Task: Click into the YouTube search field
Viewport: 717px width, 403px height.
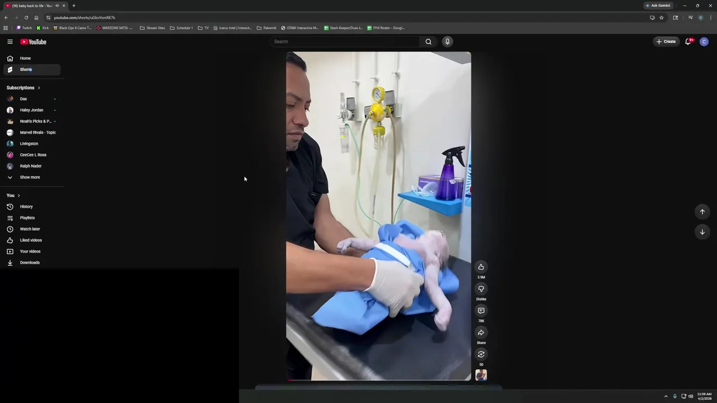Action: (344, 41)
